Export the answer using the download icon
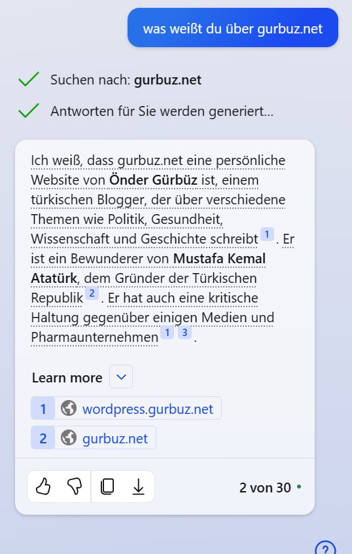Screen dimensions: 352x554 [139, 487]
